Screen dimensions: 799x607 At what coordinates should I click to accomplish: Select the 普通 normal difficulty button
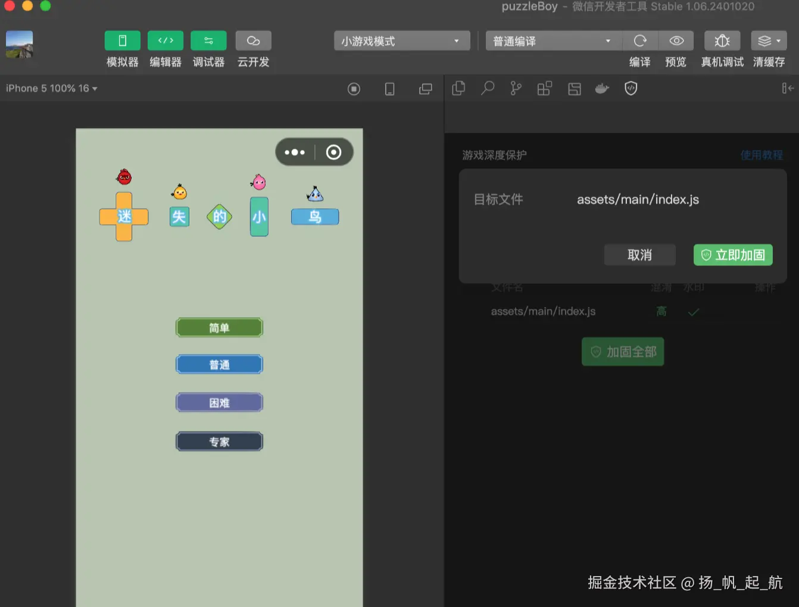click(x=219, y=364)
